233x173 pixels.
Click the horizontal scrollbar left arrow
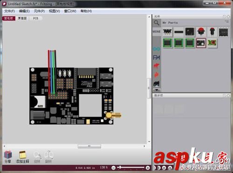(4, 146)
